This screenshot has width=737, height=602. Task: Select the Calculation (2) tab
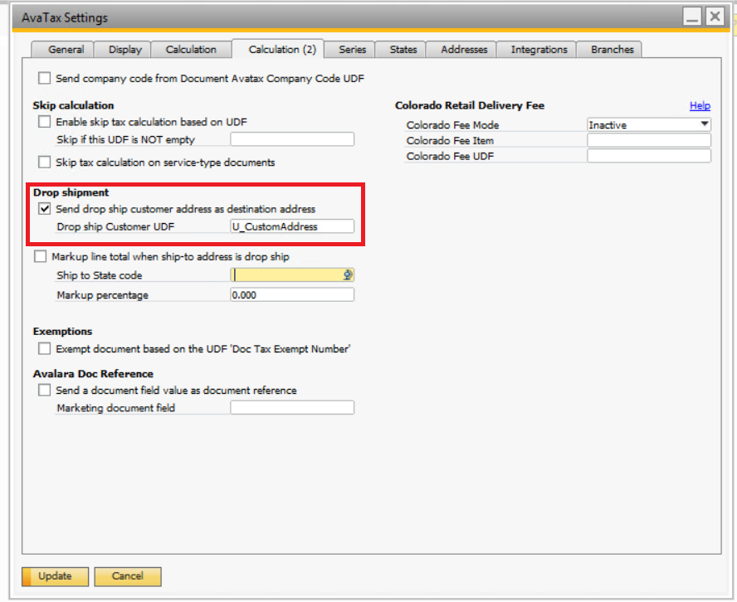278,49
